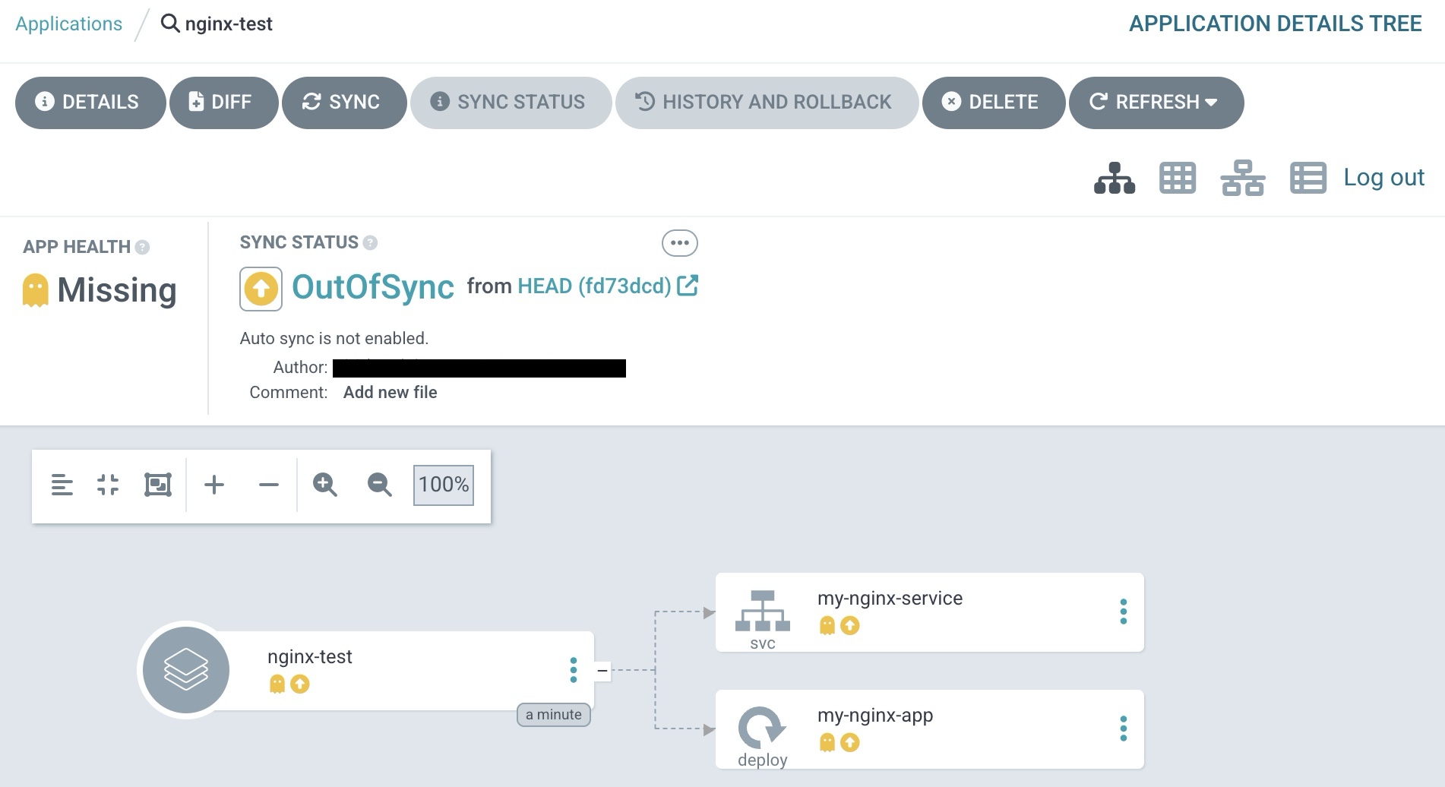Image resolution: width=1445 pixels, height=787 pixels.
Task: Toggle the filters panel icon in graph toolbar
Action: coord(62,485)
